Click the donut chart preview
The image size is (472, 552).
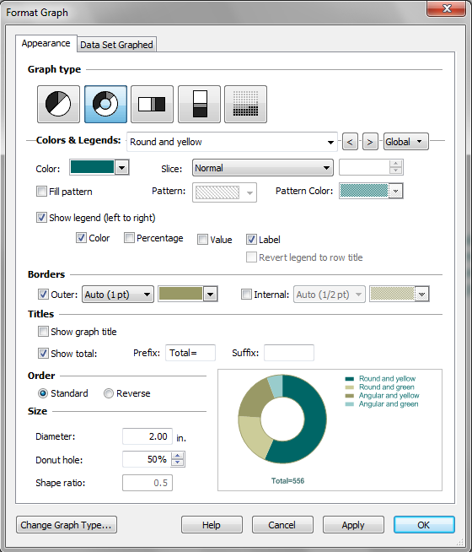(282, 419)
